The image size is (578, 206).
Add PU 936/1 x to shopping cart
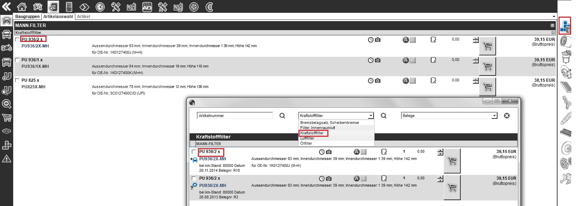[487, 66]
